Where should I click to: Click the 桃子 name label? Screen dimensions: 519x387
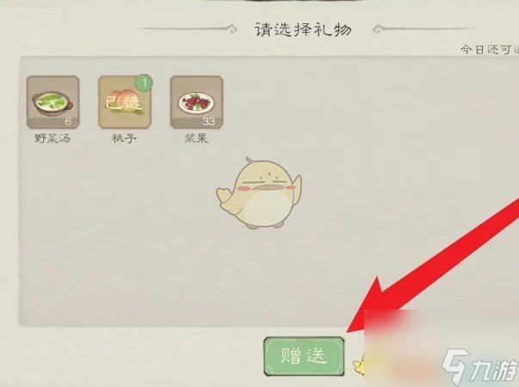point(125,138)
